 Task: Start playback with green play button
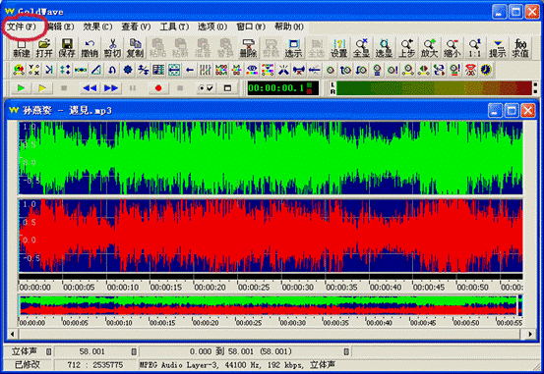[x=21, y=88]
